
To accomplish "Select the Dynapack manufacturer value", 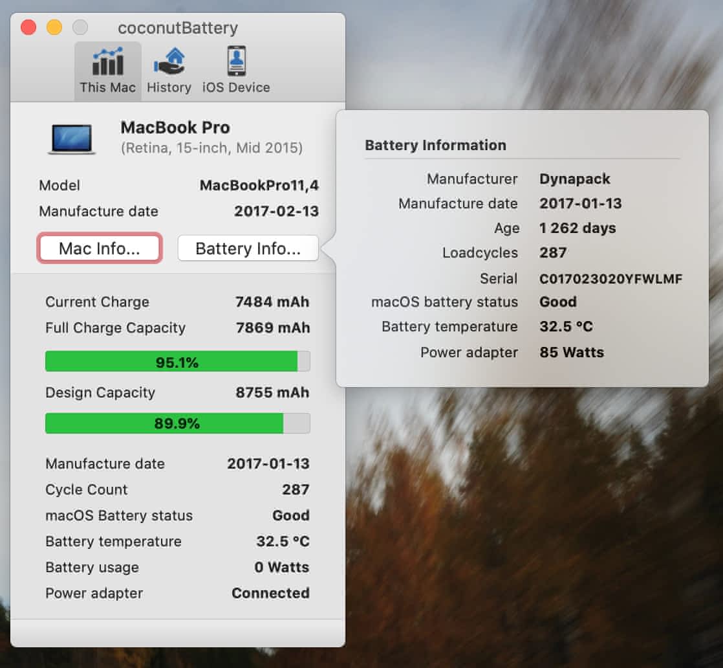I will [x=574, y=179].
